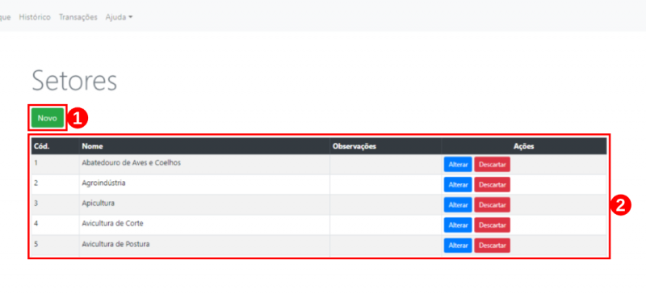646x294 pixels.
Task: Select the Agroindústria name cell
Action: (204, 185)
